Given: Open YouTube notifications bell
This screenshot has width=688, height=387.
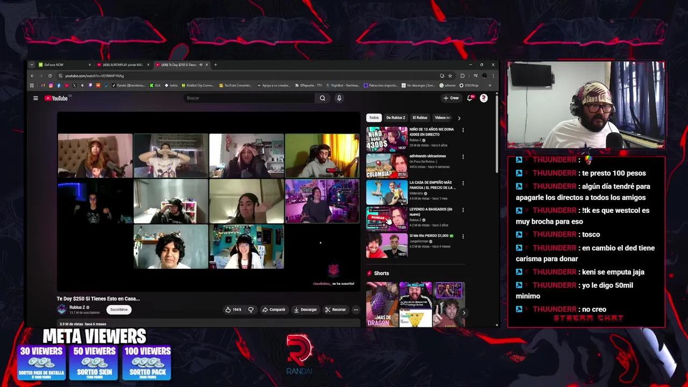Looking at the screenshot, I should coord(470,98).
